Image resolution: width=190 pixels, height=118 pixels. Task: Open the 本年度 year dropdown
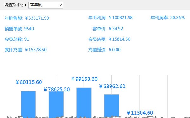[x=46, y=5]
